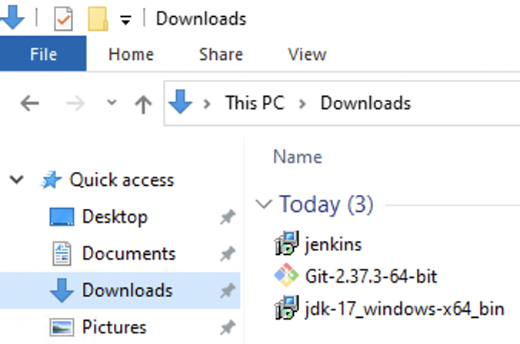
Task: Select Documents in the navigation pane
Action: (128, 253)
